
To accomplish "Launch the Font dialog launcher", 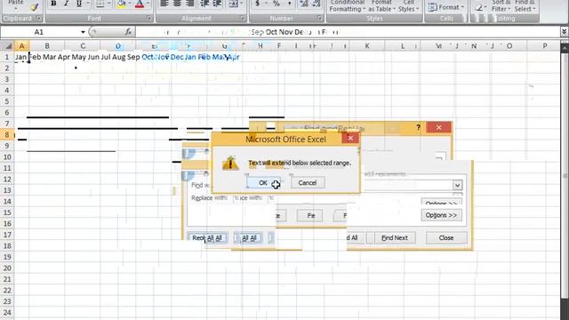I will [148, 18].
